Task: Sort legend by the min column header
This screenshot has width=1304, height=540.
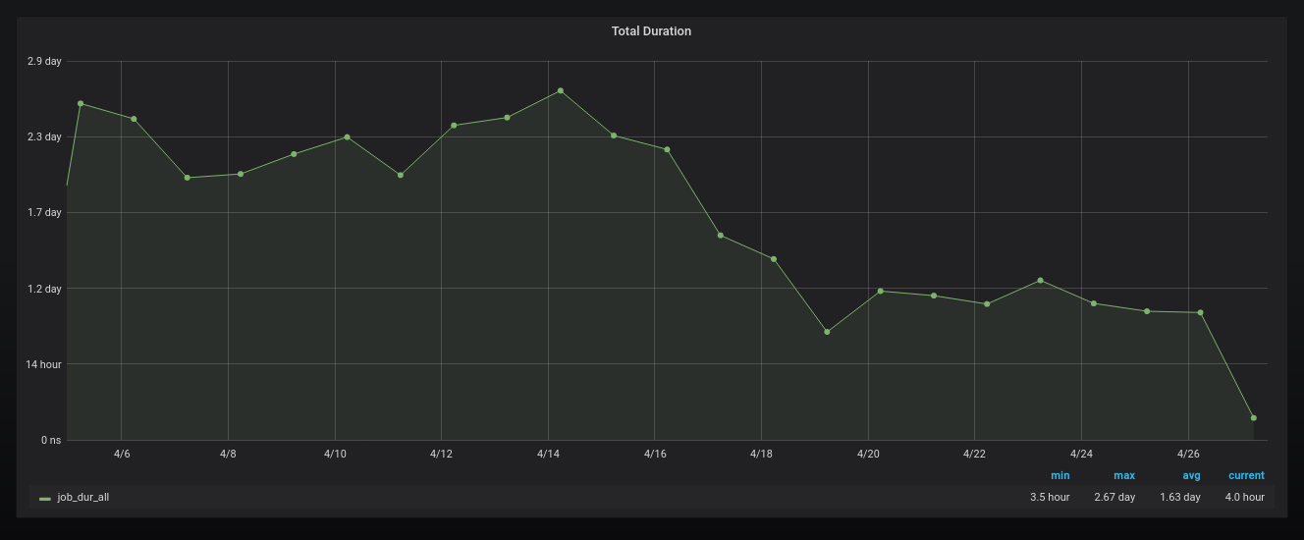Action: 1059,475
